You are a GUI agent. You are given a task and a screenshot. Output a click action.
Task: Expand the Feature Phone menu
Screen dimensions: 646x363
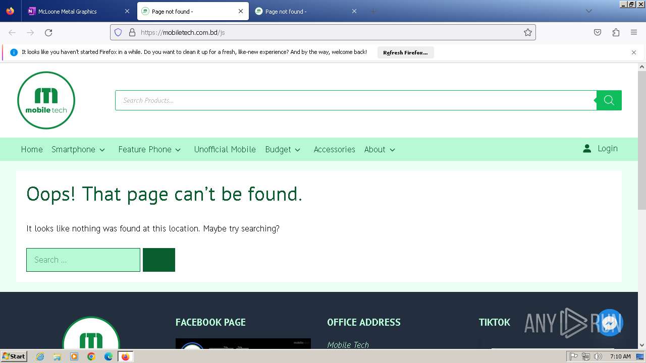tap(149, 149)
